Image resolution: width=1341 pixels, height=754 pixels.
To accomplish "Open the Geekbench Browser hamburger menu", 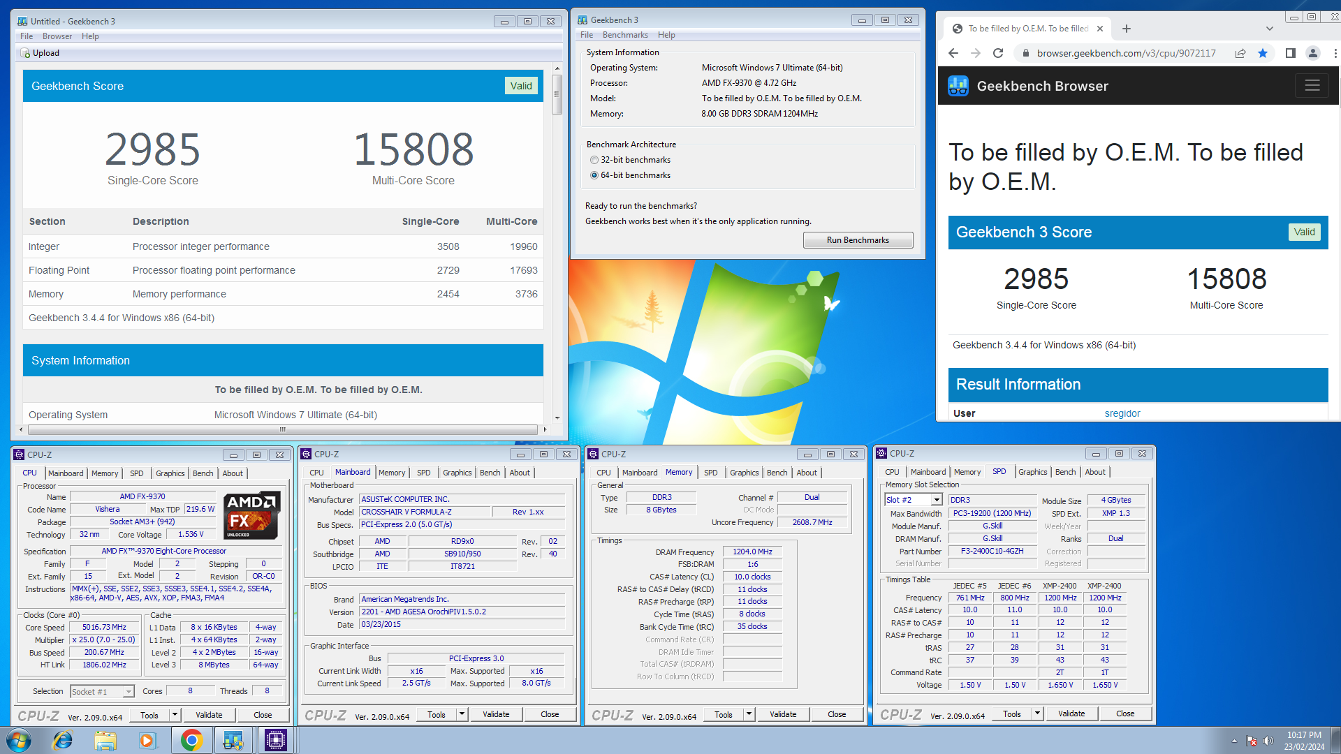I will tap(1312, 86).
